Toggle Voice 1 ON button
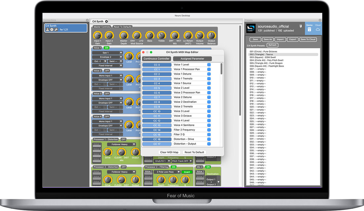 pos(107,48)
